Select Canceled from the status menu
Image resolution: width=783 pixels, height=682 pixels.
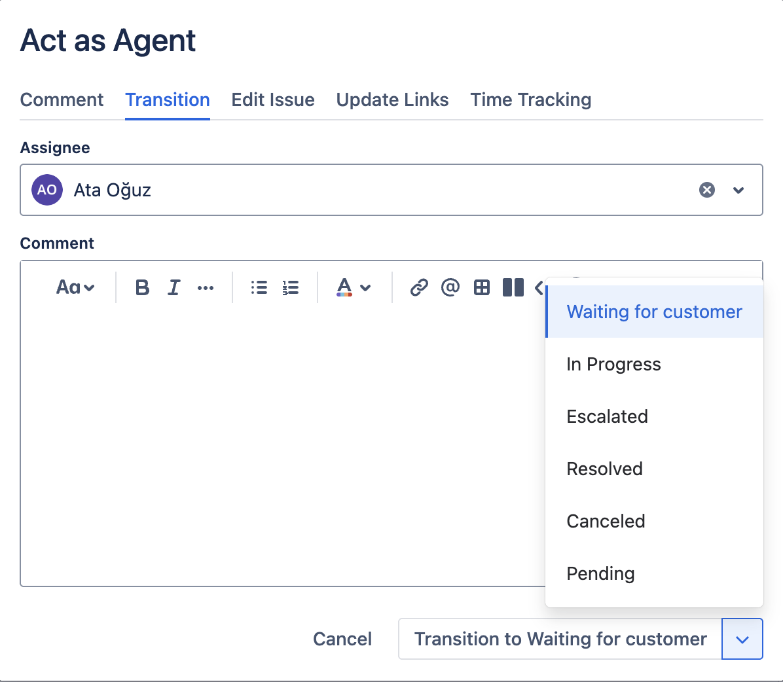coord(654,521)
